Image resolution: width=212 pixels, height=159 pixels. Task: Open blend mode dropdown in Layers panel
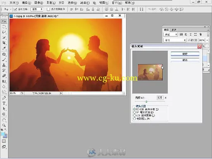tap(175, 40)
